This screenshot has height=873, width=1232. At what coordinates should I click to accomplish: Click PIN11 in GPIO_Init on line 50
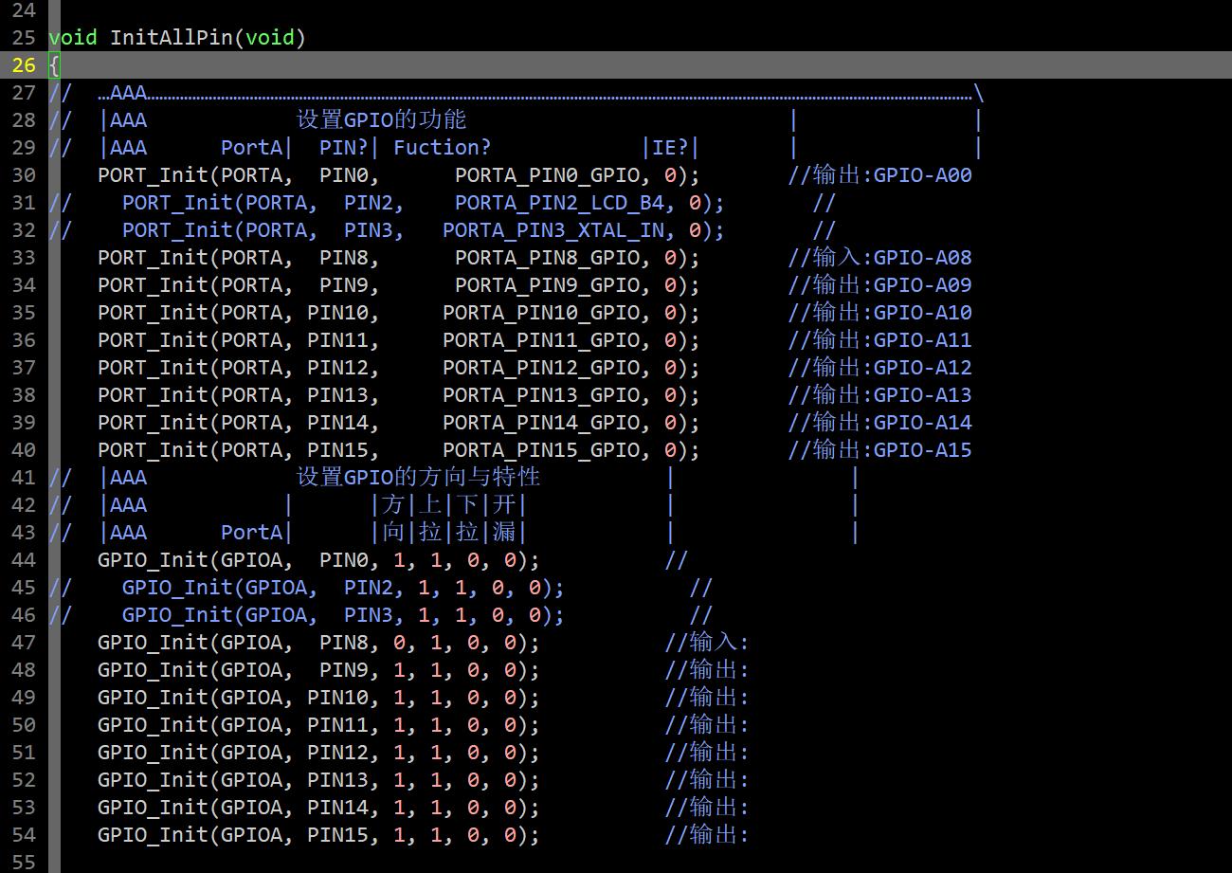tap(338, 725)
